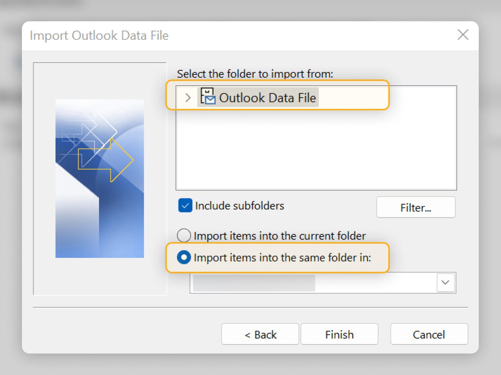Viewport: 501px width, 375px height.
Task: Expand the Outlook Data File folder
Action: [x=188, y=98]
